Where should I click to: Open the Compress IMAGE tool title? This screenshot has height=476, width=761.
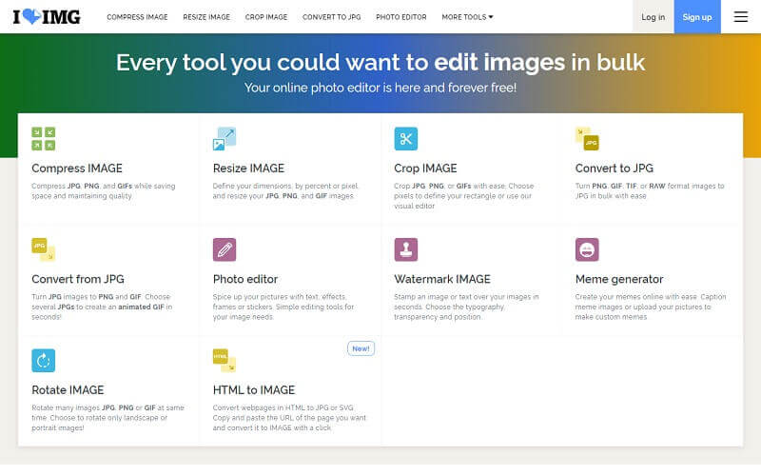(77, 169)
